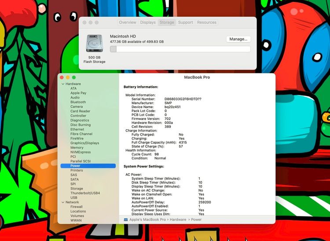Click the Cycle Count value 98
330x241 pixels.
coord(156,154)
